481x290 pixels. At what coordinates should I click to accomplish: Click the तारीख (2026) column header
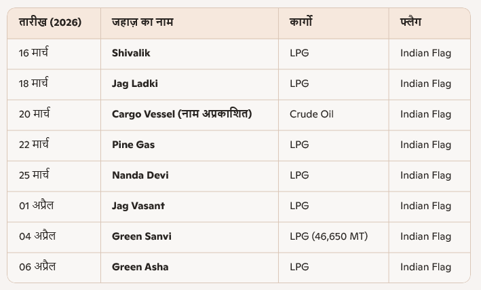pyautogui.click(x=50, y=22)
